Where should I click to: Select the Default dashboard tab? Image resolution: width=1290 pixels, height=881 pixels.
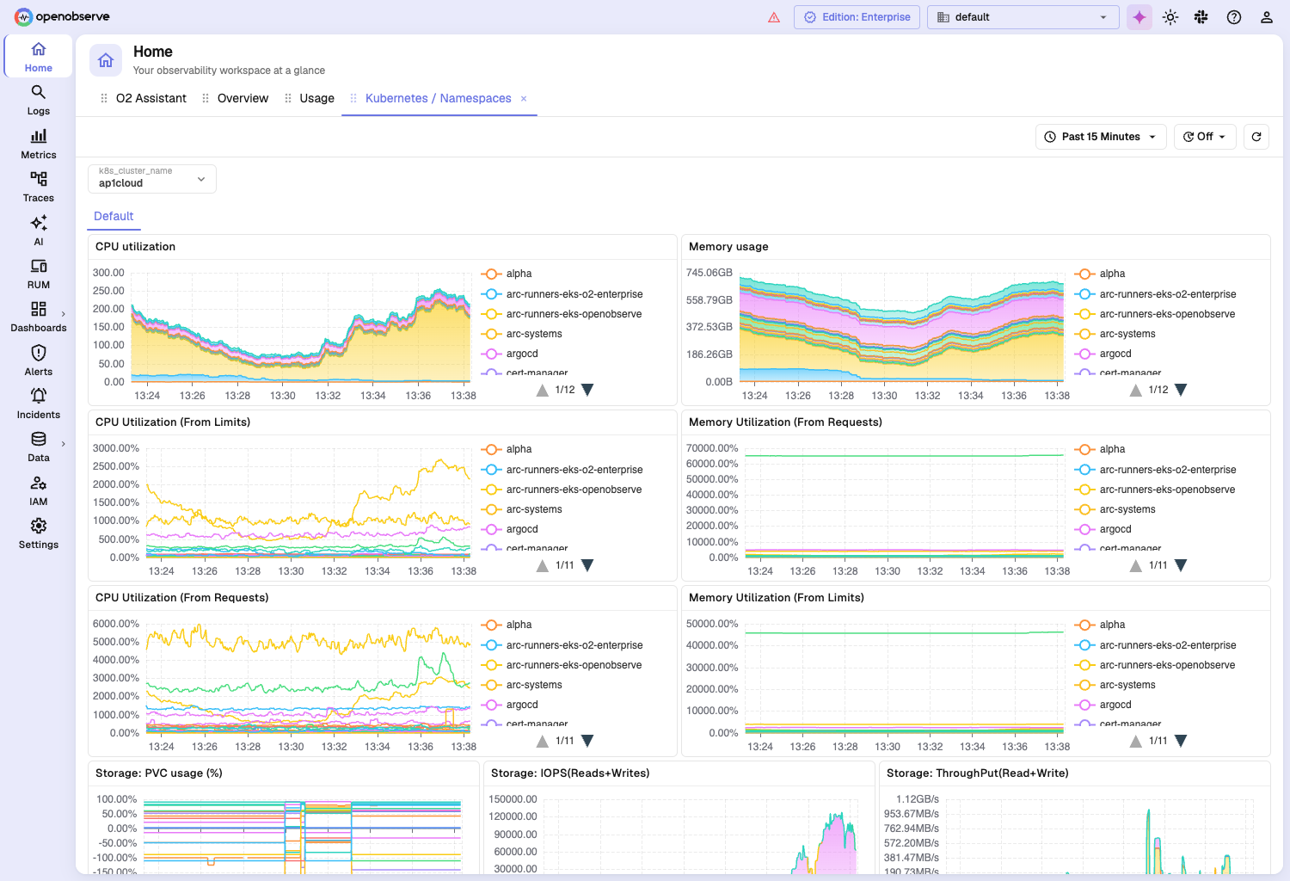click(114, 217)
